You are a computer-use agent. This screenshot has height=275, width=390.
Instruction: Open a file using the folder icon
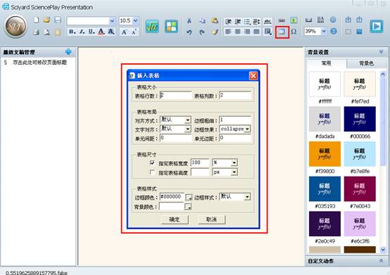click(46, 20)
